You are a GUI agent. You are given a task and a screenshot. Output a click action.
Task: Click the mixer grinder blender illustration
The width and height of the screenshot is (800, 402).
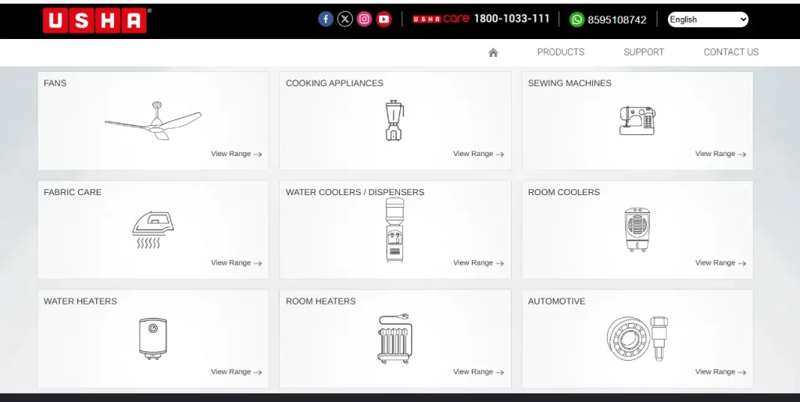pyautogui.click(x=395, y=121)
